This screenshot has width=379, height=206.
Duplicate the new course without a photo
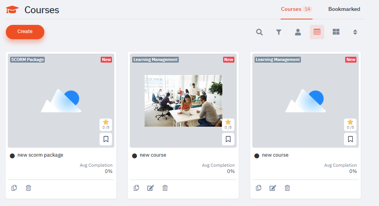pos(258,188)
